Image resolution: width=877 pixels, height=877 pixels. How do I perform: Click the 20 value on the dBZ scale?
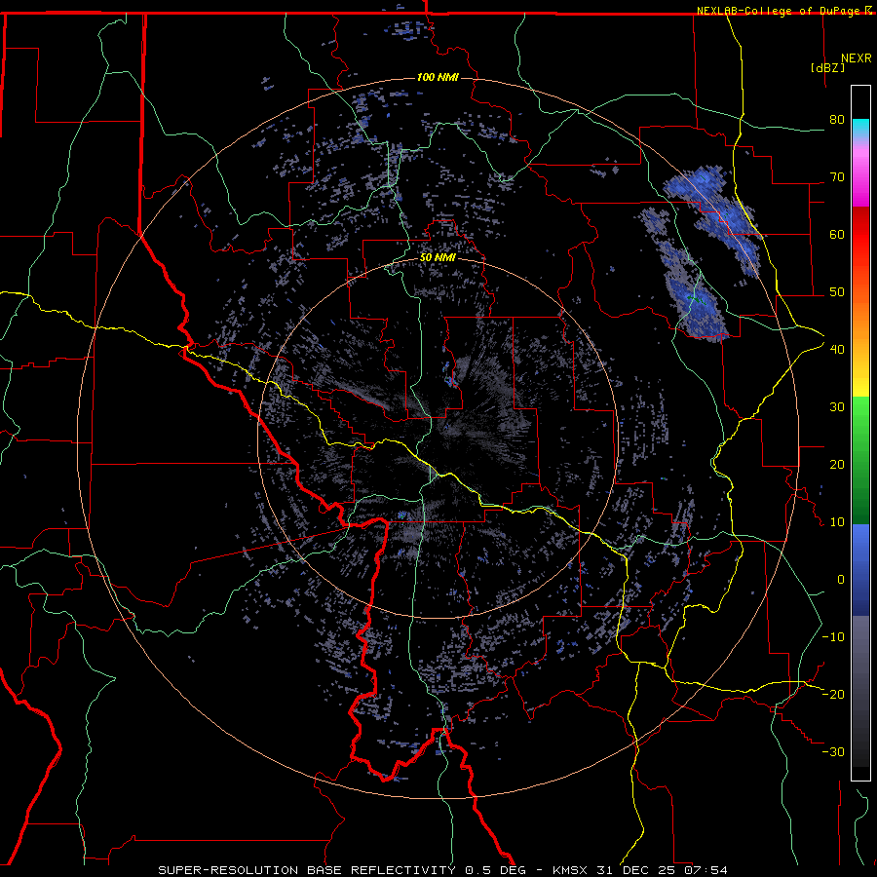pos(837,464)
